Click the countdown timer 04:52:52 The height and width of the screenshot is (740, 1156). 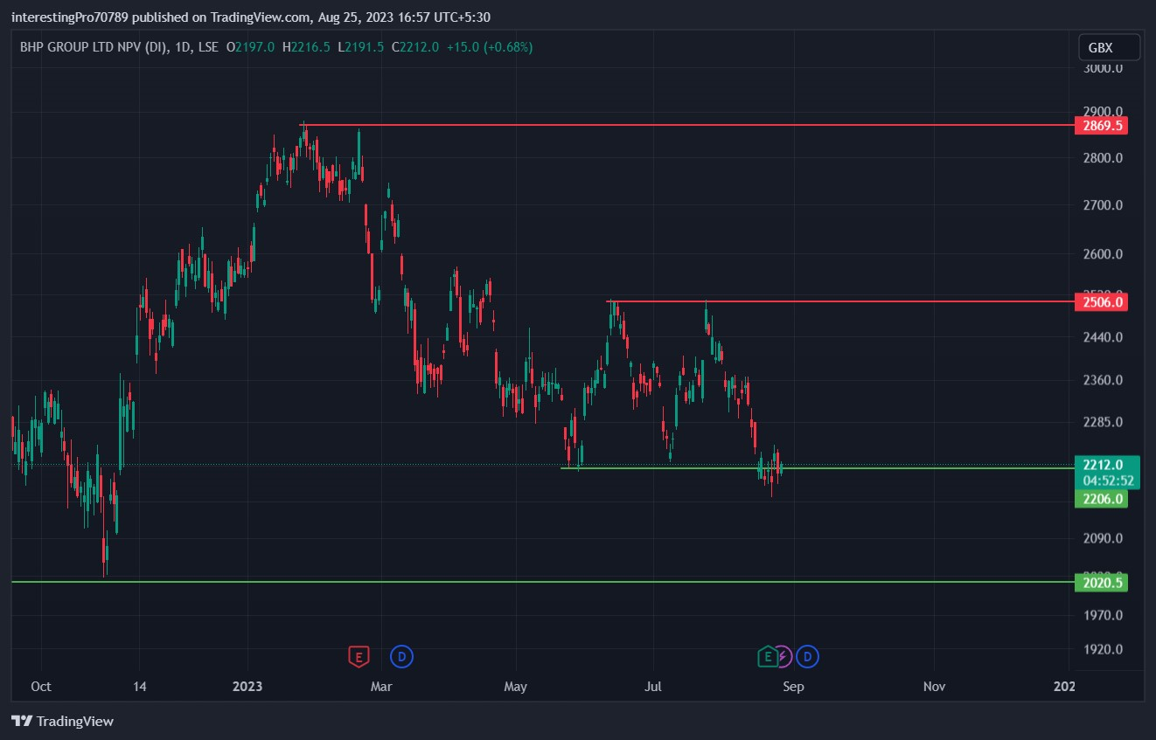1108,481
